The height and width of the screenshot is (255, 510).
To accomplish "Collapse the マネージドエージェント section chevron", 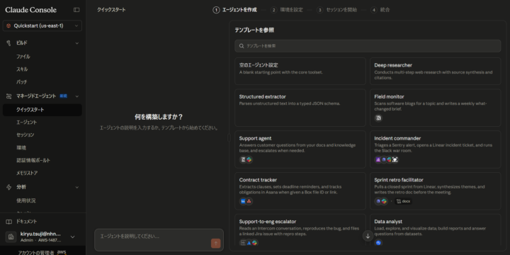I will pos(77,96).
